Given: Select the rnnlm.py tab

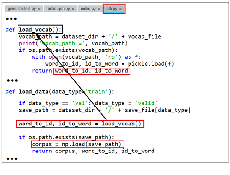Looking at the screenshot, I should pos(88,9).
